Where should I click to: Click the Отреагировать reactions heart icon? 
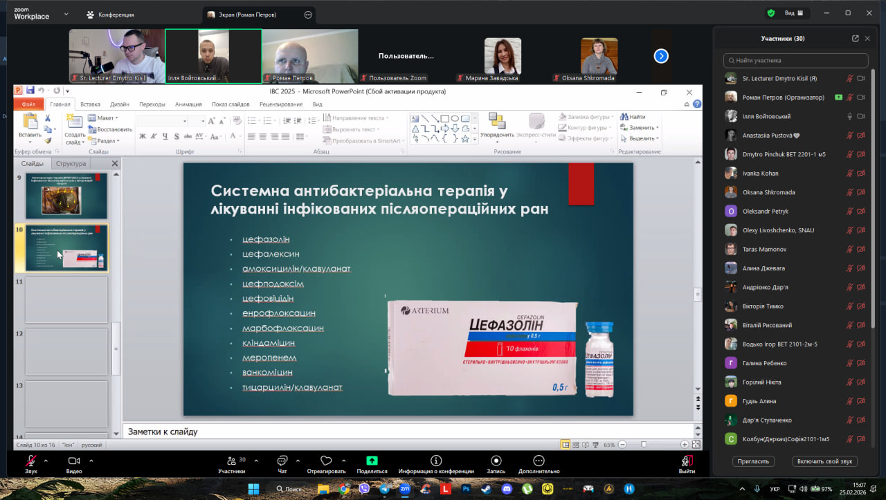(326, 461)
